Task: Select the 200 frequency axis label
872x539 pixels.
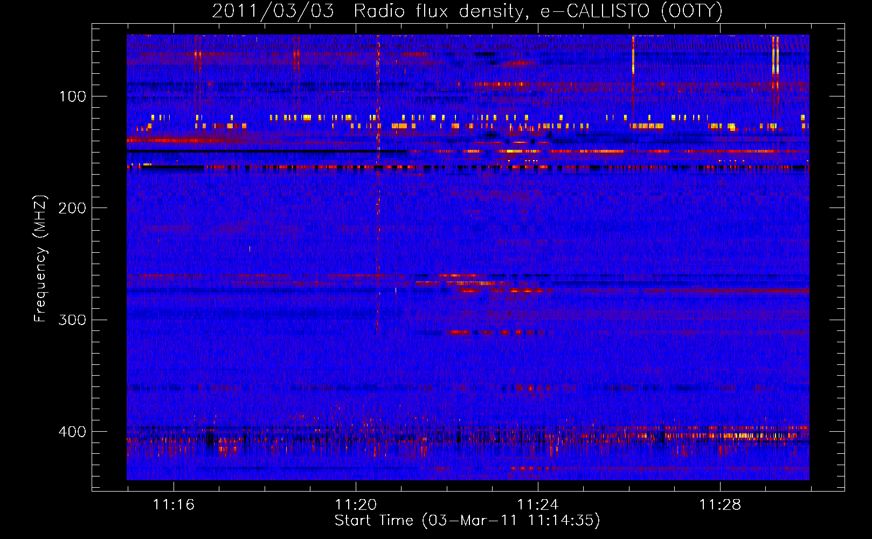Action: 73,208
